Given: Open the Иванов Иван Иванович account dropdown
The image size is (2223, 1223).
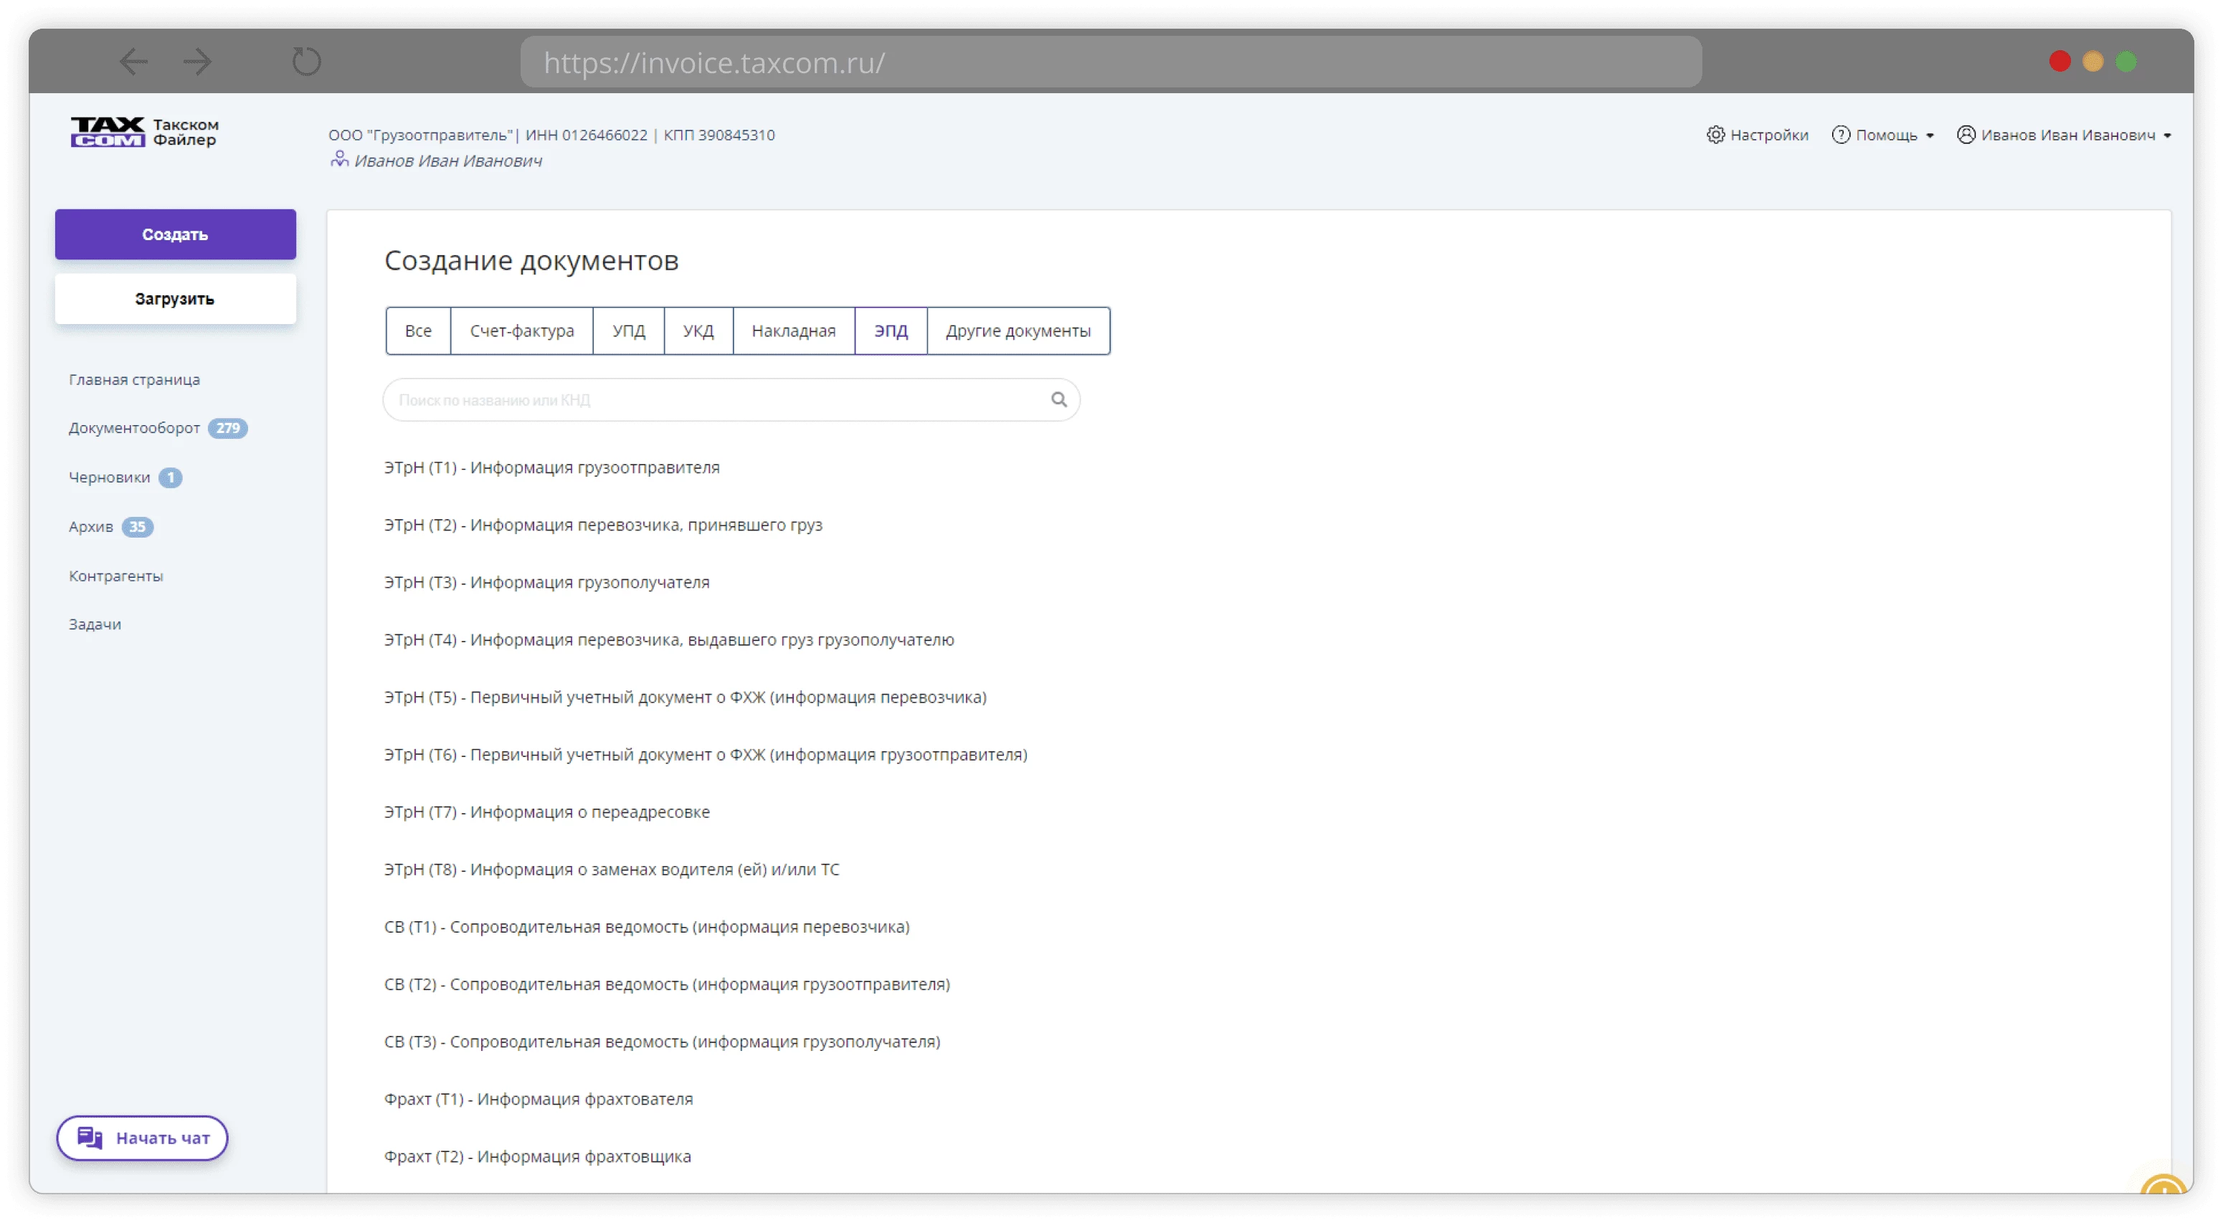Looking at the screenshot, I should click(2063, 135).
